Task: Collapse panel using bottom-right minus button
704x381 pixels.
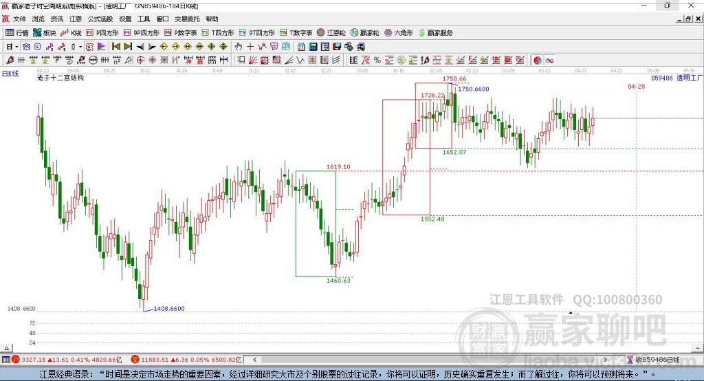Action: pos(698,348)
